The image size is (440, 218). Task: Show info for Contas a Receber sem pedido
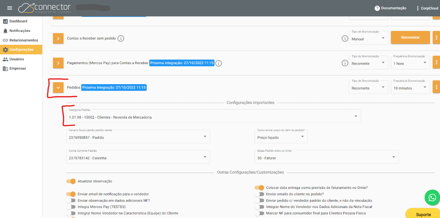[x=121, y=38]
